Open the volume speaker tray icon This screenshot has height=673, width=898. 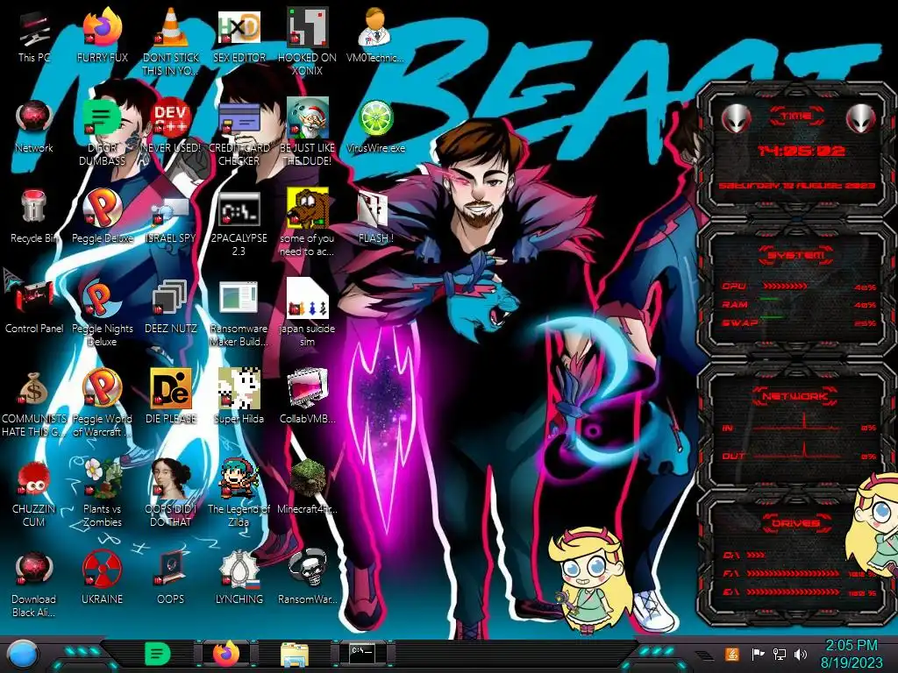point(801,654)
